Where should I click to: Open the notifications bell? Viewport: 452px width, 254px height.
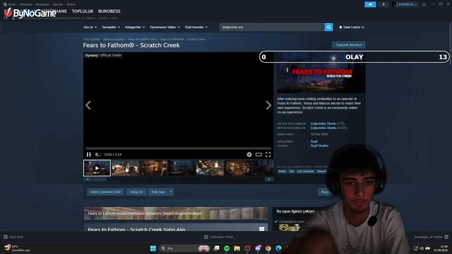(383, 5)
